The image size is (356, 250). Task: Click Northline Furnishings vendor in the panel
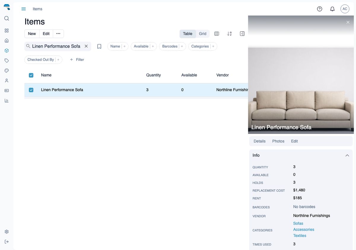pos(311,216)
